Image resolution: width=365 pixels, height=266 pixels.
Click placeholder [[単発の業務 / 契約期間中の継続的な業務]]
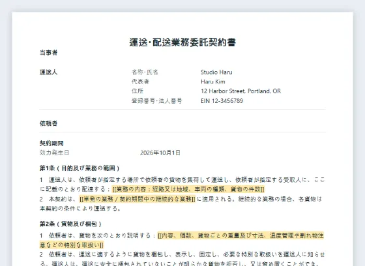coord(137,199)
